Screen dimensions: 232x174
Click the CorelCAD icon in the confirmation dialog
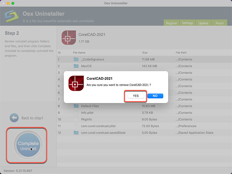(76, 83)
